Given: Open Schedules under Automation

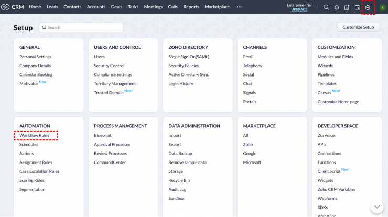Looking at the screenshot, I should click(x=29, y=144).
